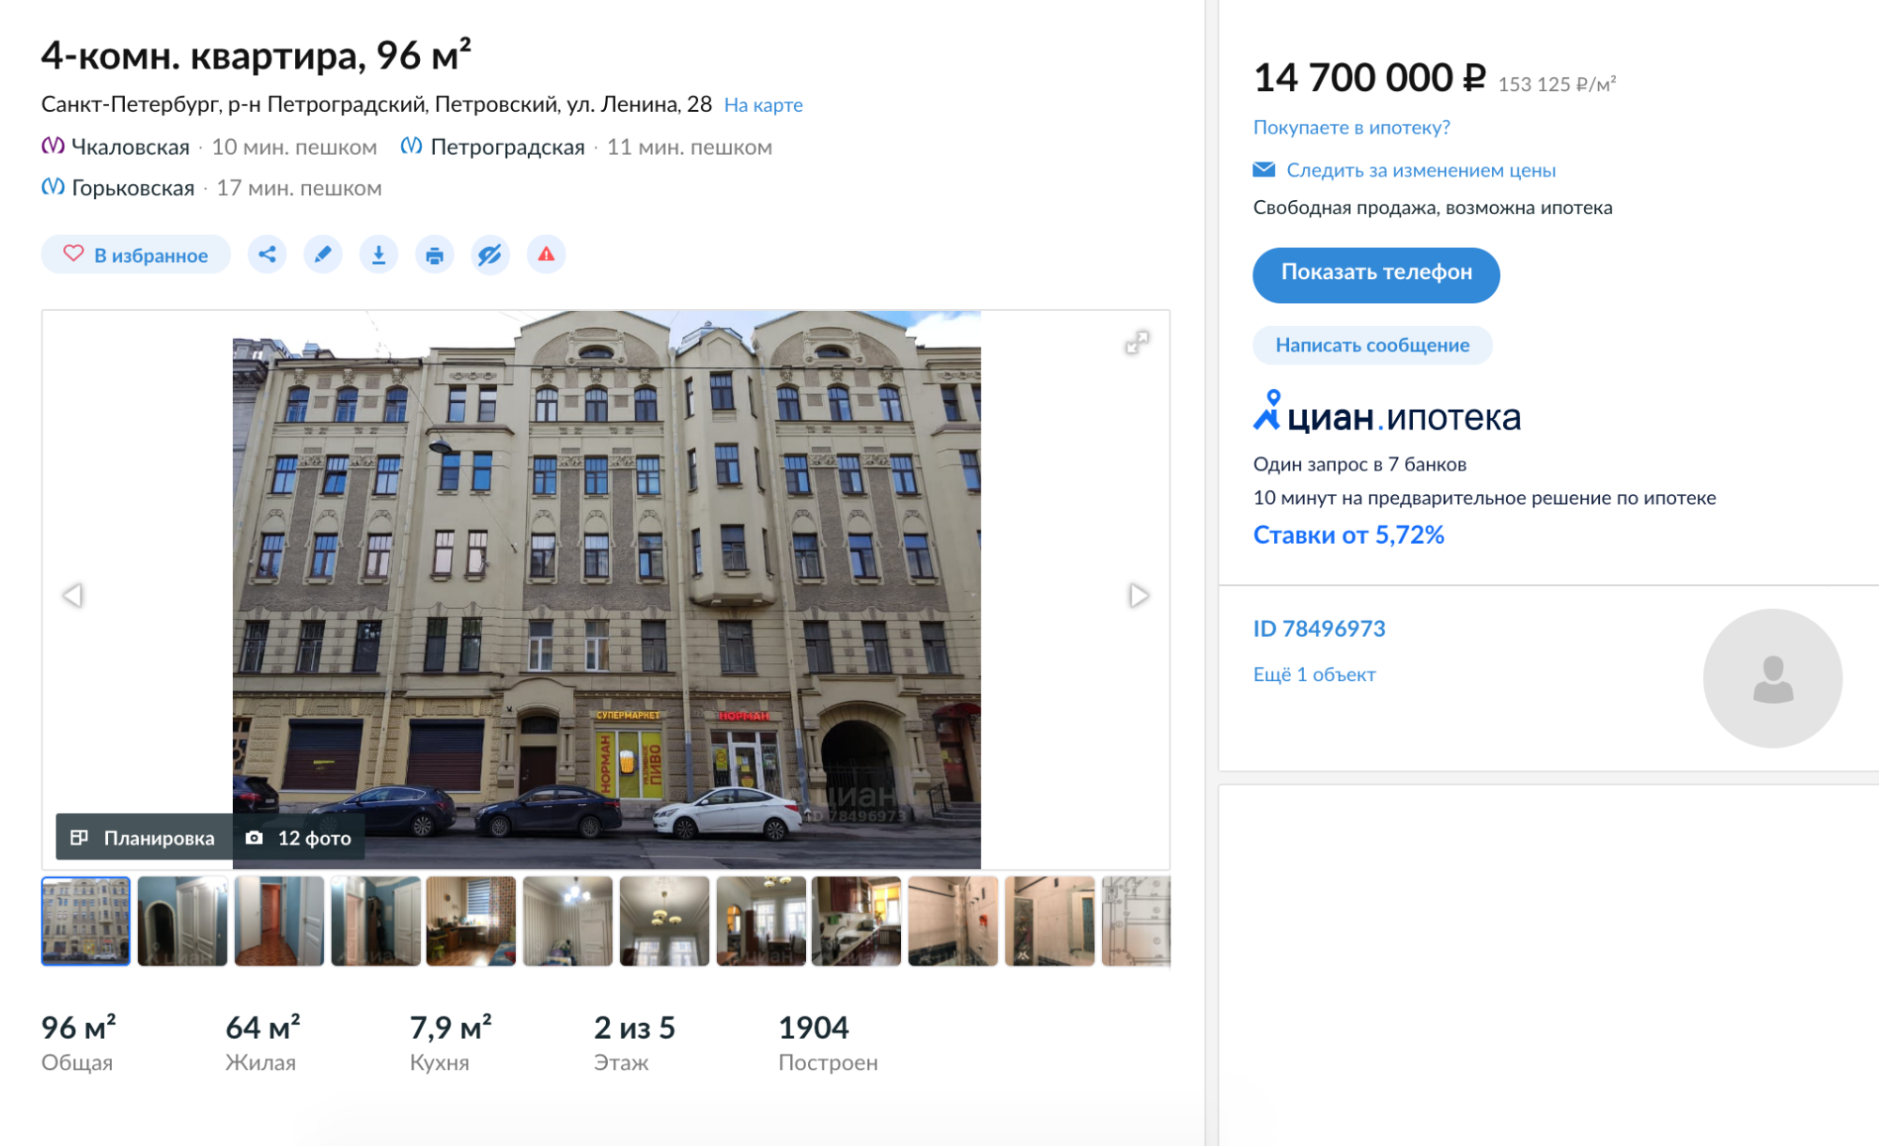
Task: Report listing with red warning icon
Action: click(x=546, y=255)
